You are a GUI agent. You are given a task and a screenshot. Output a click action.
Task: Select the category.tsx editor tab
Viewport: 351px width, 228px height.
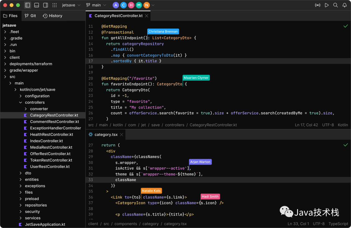[x=106, y=135]
